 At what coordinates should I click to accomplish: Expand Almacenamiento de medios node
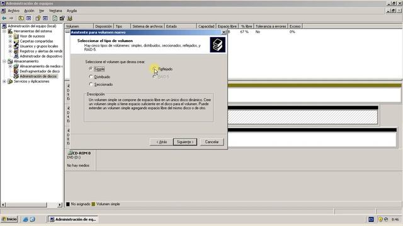point(10,66)
